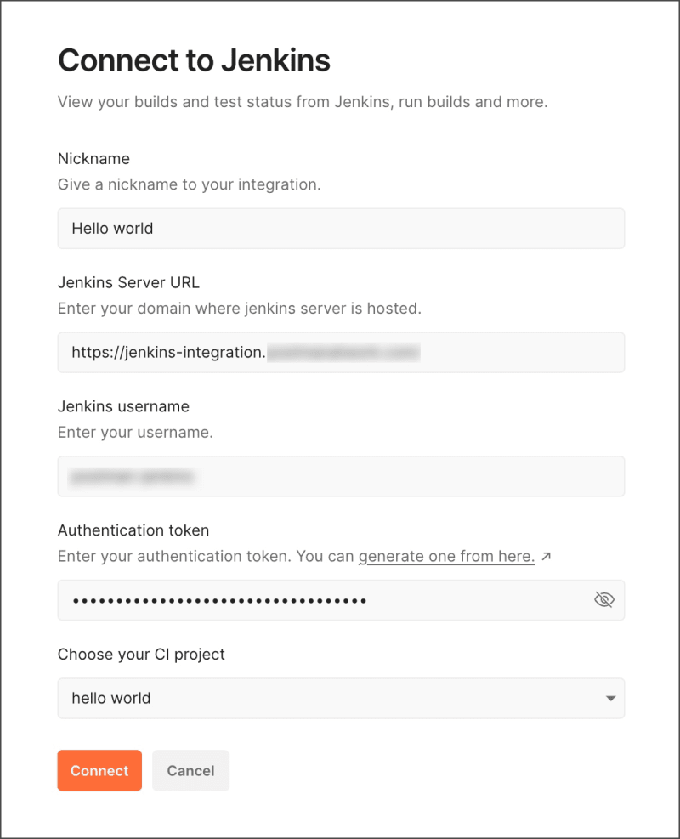
Task: Toggle visibility of the authentication token
Action: click(603, 599)
